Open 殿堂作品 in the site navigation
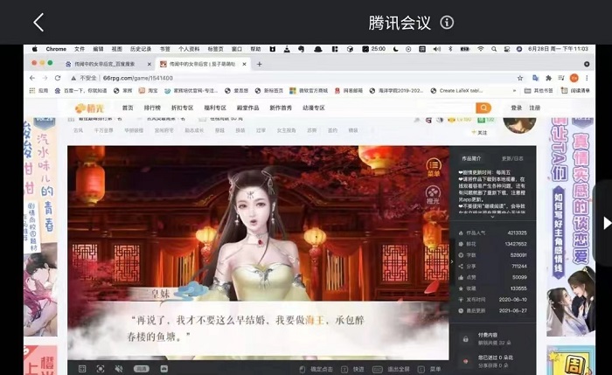Viewport: 612px width, 375px height. pyautogui.click(x=247, y=108)
